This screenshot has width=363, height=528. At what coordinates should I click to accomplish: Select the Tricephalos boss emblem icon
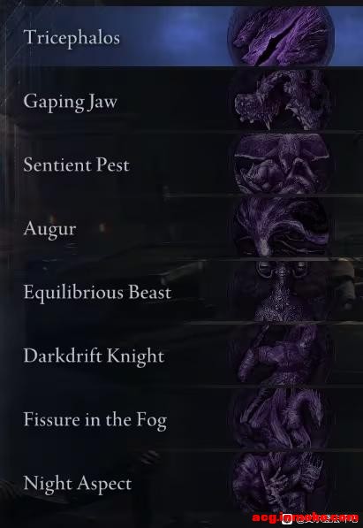(281, 36)
